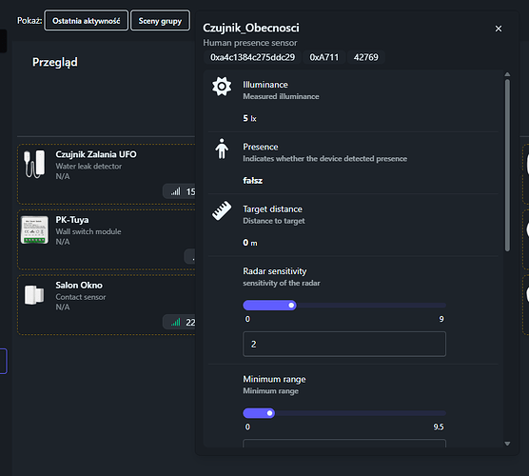Screen dimensions: 529x476
Task: Toggle the Ostatnia aktywność view button
Action: coord(86,21)
